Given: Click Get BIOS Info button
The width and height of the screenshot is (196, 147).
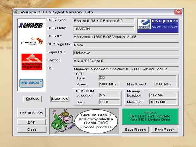Looking at the screenshot, I should point(32,113).
